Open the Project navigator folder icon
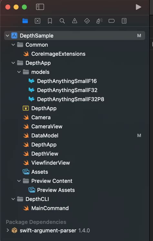Screen dimensions: 153x241 pyautogui.click(x=25, y=21)
